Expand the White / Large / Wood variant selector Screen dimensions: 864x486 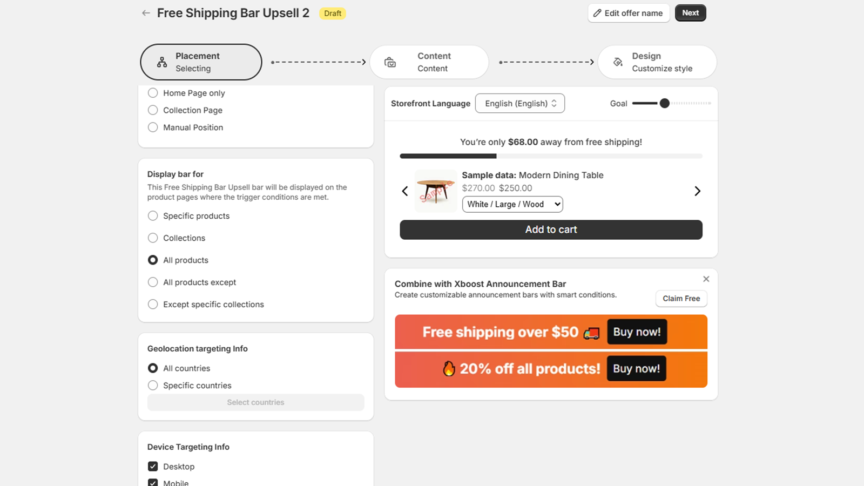coord(512,204)
